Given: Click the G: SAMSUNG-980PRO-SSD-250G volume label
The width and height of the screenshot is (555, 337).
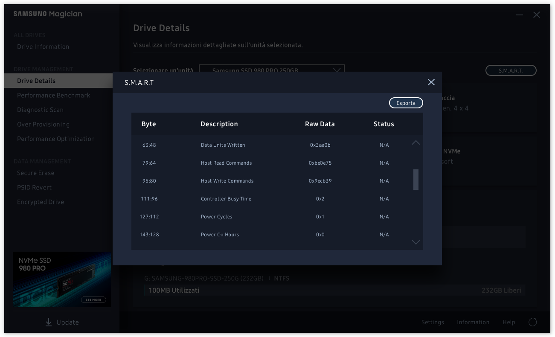Looking at the screenshot, I should [x=203, y=279].
